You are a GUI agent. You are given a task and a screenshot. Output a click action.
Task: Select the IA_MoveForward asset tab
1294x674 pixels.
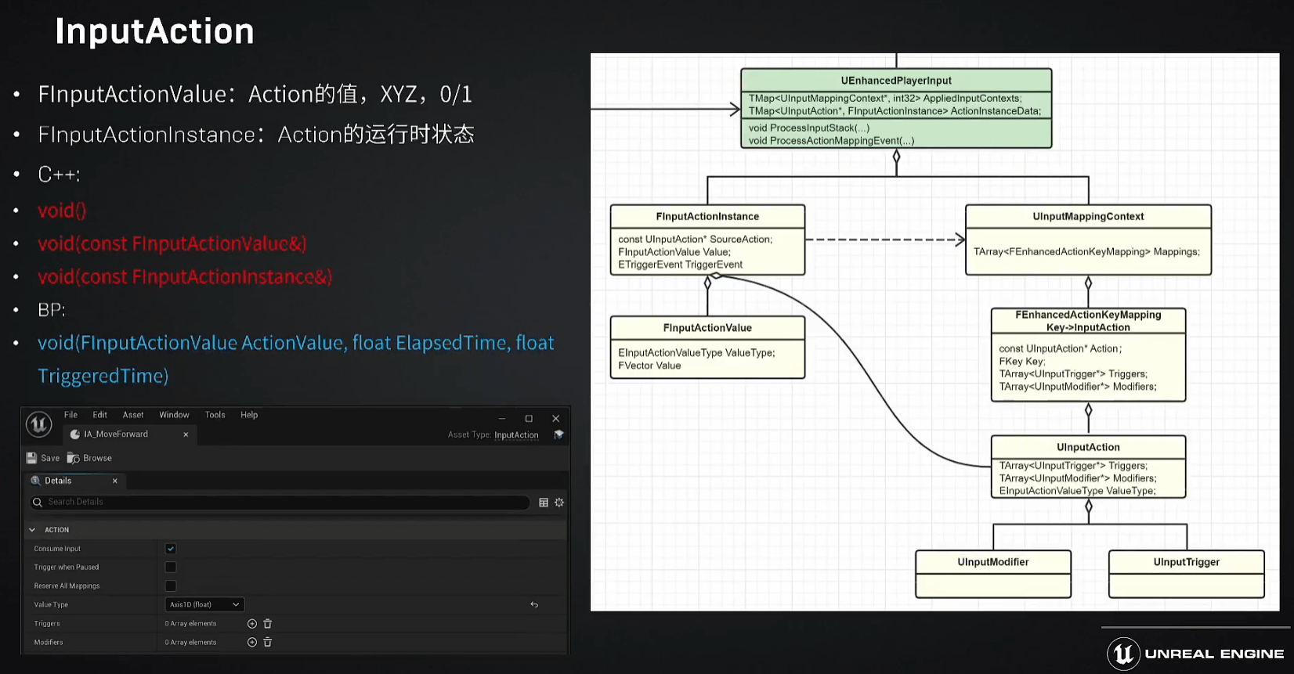116,434
